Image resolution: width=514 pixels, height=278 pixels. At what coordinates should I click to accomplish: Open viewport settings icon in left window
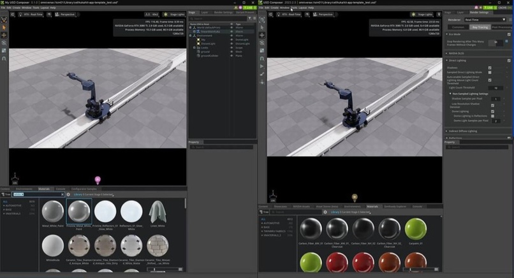click(x=13, y=15)
